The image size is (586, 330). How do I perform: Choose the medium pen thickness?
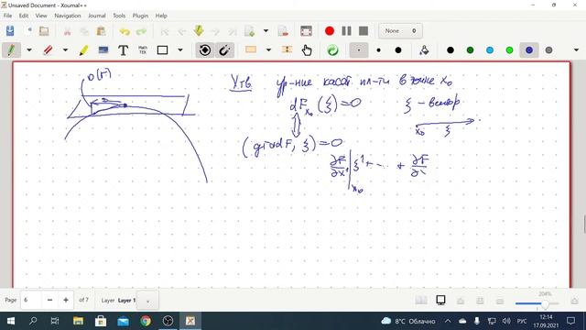[378, 50]
